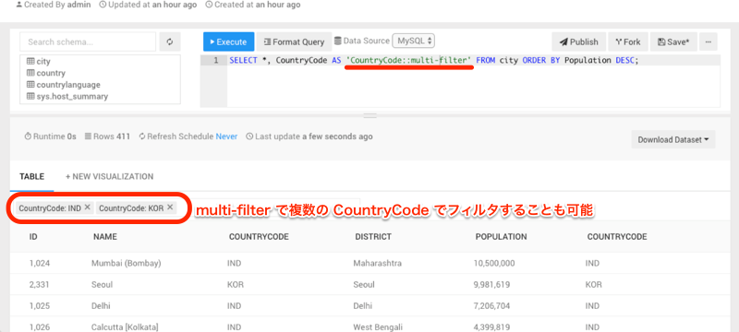The height and width of the screenshot is (332, 739).
Task: Click population value 7,206,704
Action: click(x=491, y=305)
